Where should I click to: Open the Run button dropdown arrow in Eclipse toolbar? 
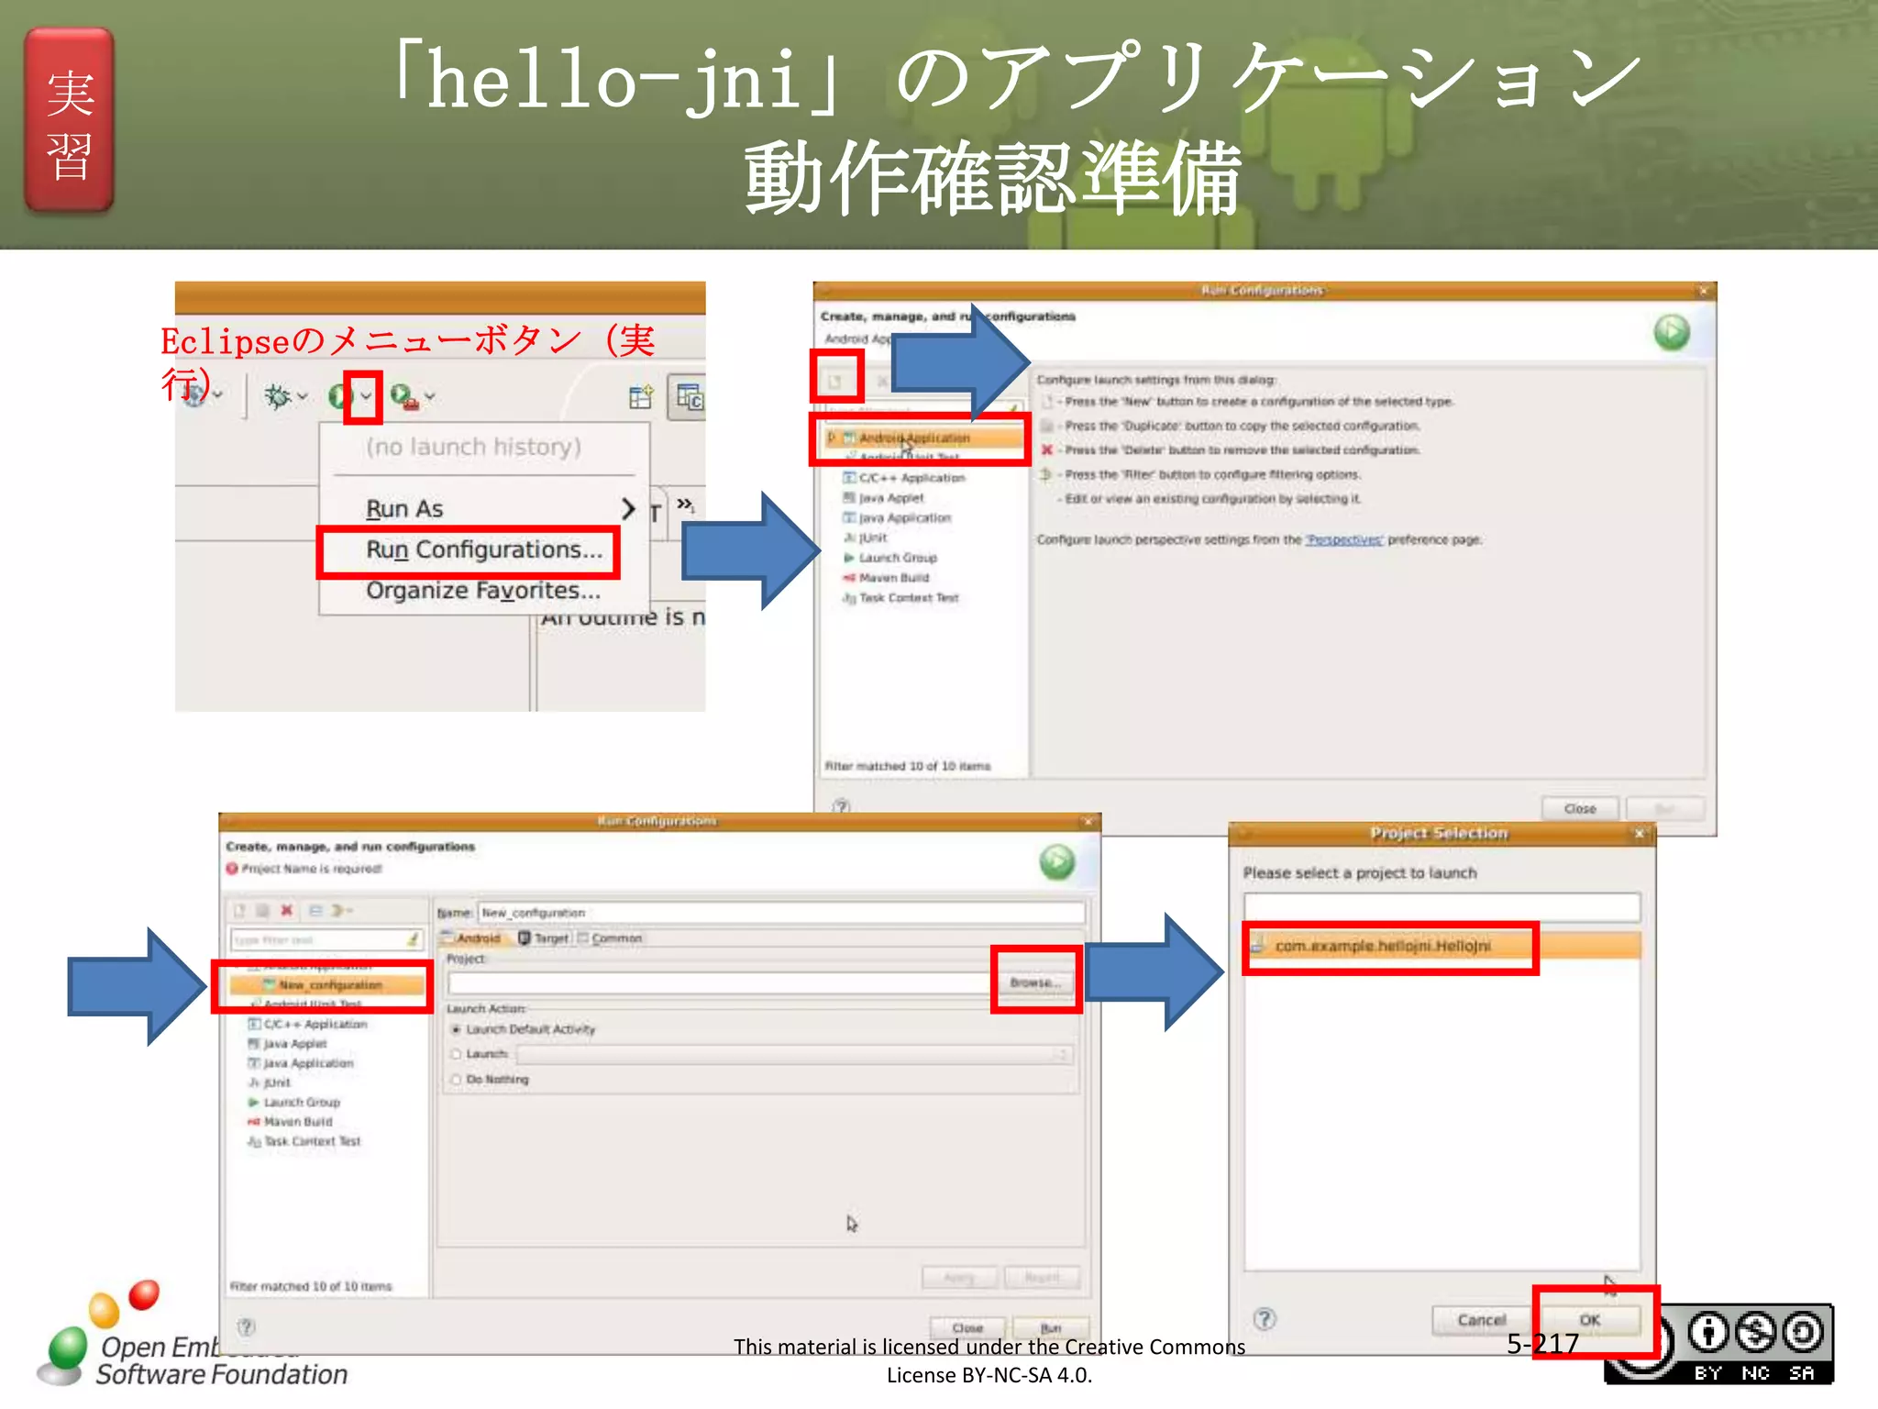click(x=367, y=396)
